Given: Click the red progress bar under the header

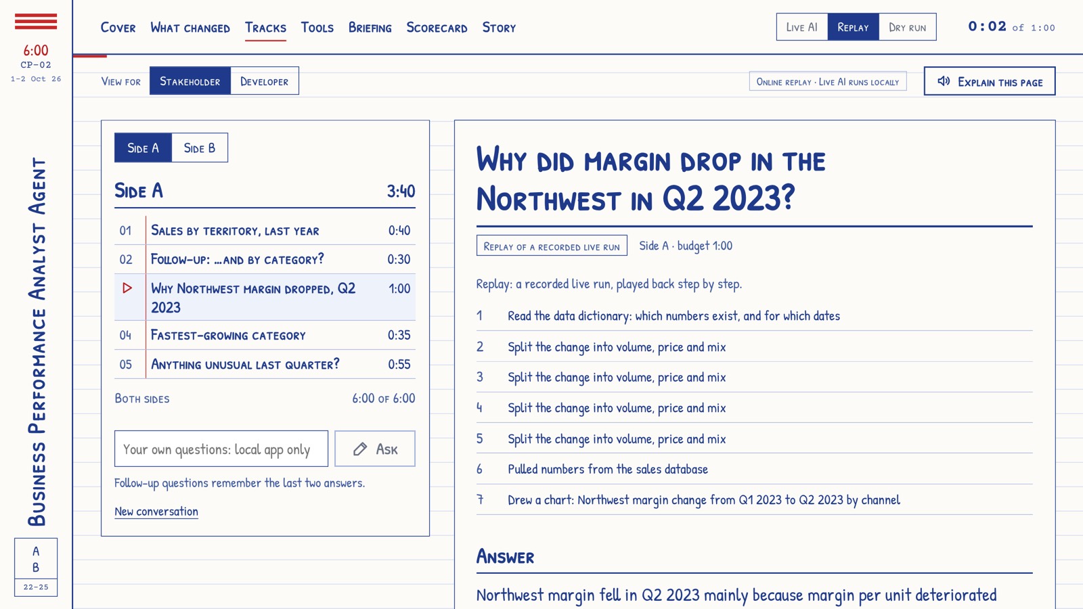Looking at the screenshot, I should [89, 55].
